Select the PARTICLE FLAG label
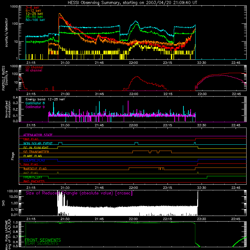Screen dimensions: 250x250 35,169
